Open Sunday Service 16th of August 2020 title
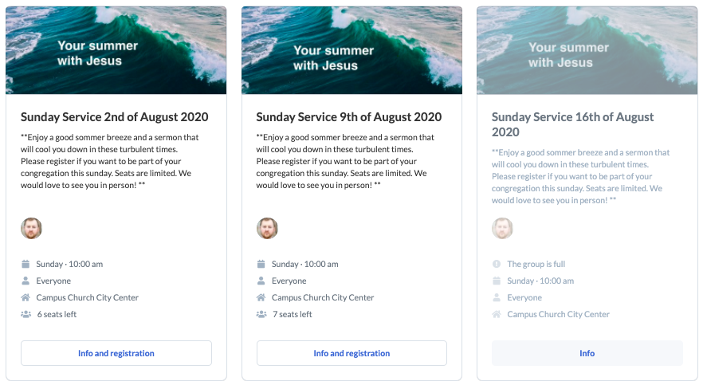This screenshot has width=703, height=381. pyautogui.click(x=572, y=124)
